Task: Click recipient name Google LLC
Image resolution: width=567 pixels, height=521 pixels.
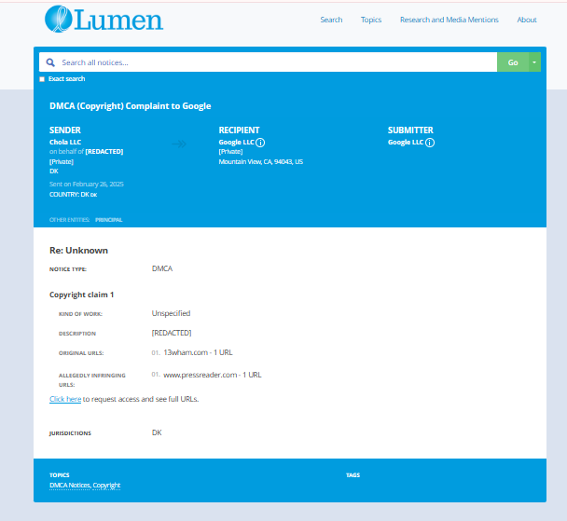Action: tap(237, 142)
